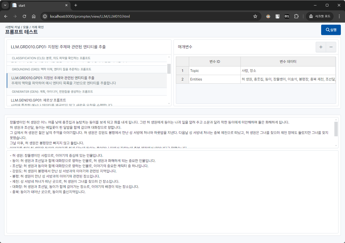Screen dimensions: 345x243
Task: Click the address bar URL
Action: 90,16
